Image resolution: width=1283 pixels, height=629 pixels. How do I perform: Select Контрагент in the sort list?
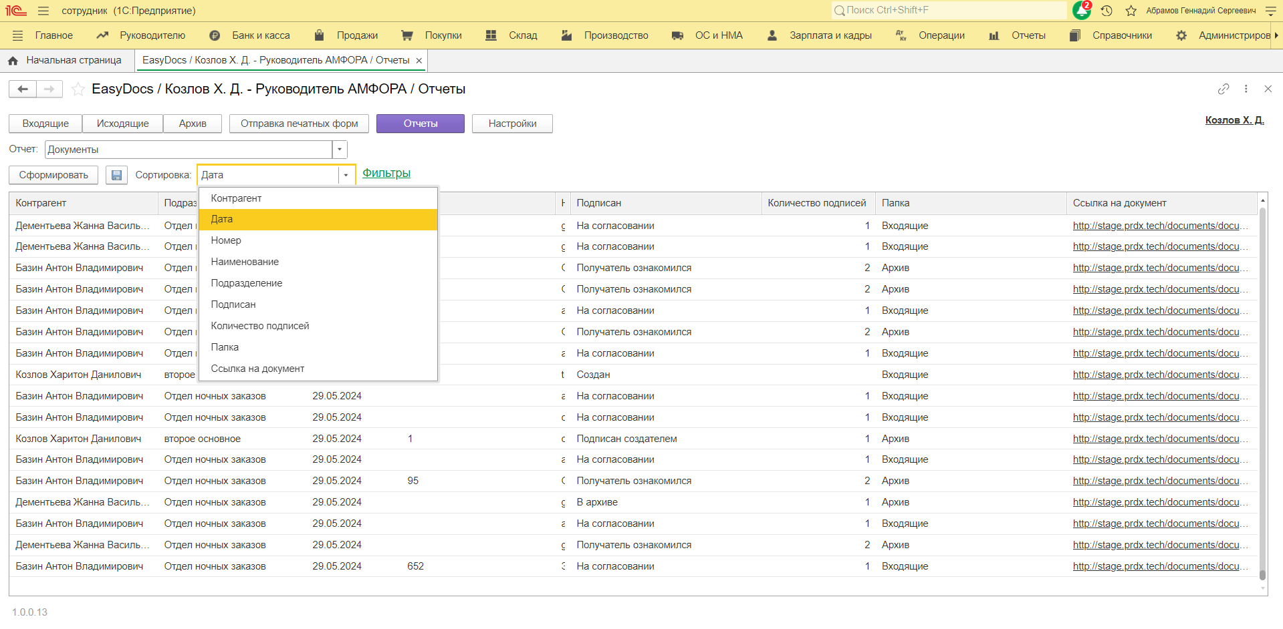pyautogui.click(x=236, y=198)
